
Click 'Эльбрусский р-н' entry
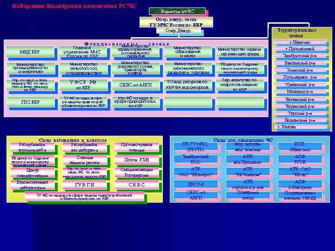[300, 56]
